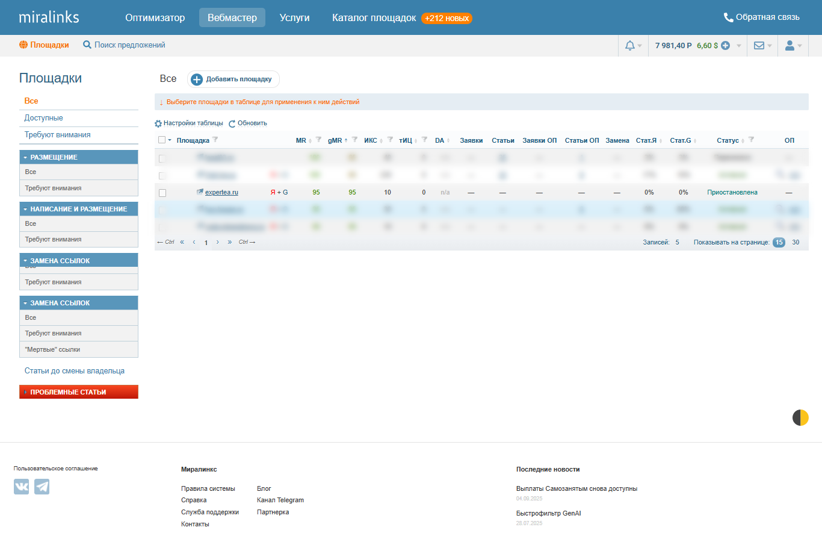Open the dropdown arrow beside select-all checkbox

coord(170,140)
